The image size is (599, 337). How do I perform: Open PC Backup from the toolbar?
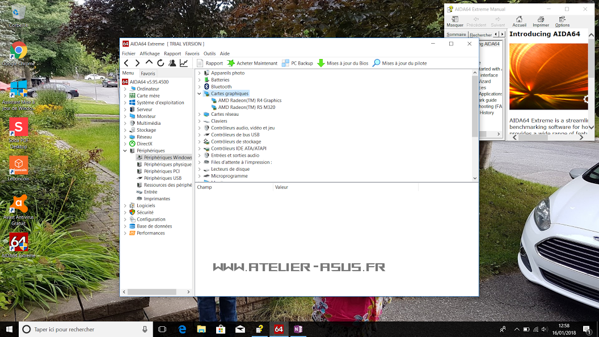(297, 63)
